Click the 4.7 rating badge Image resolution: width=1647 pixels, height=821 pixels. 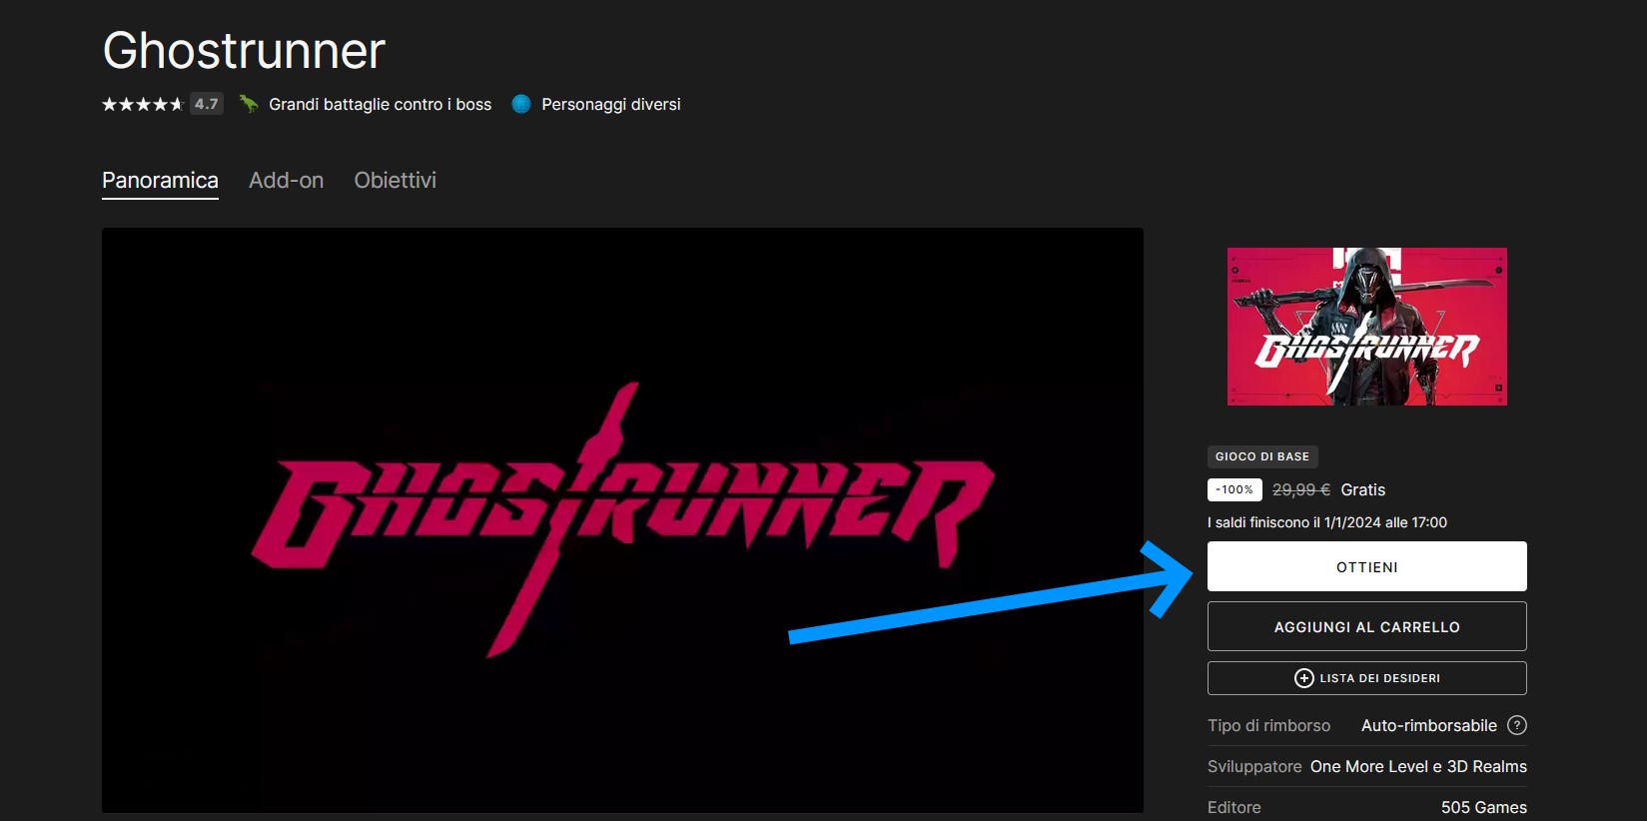207,104
